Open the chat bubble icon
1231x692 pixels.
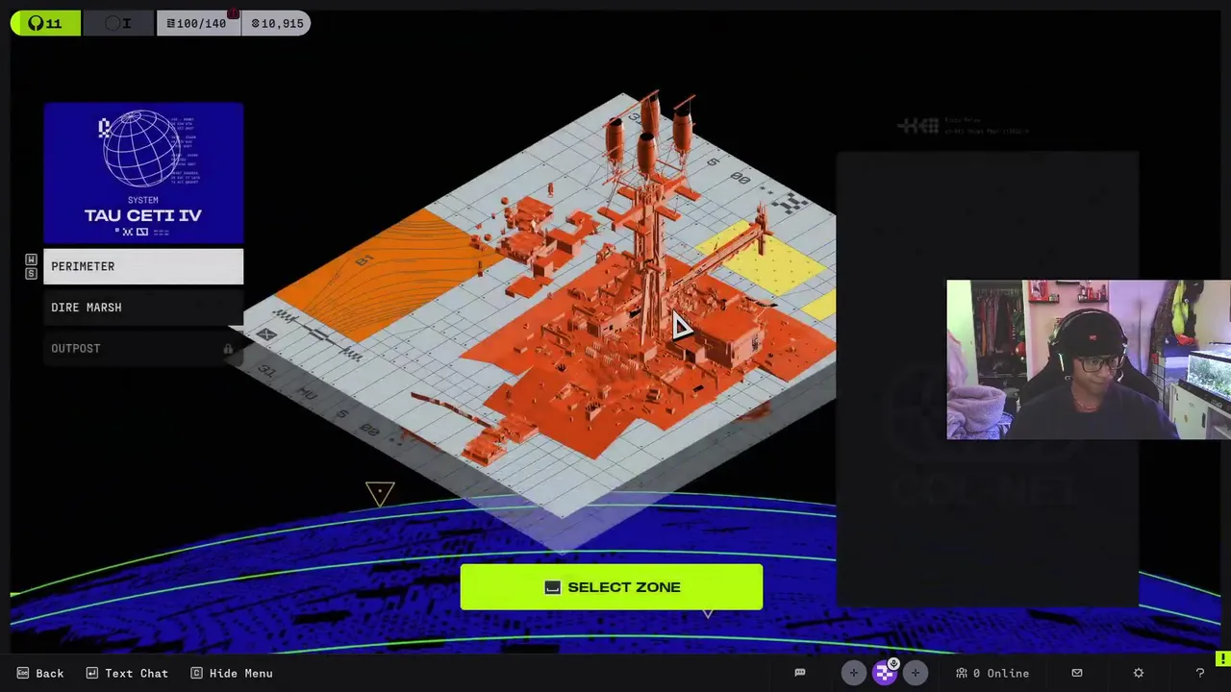click(799, 673)
